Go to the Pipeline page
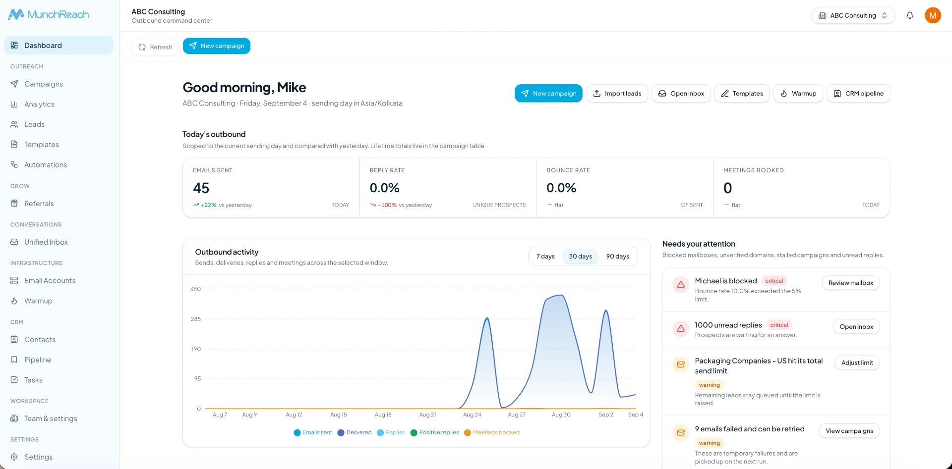Image resolution: width=952 pixels, height=469 pixels. (59, 360)
